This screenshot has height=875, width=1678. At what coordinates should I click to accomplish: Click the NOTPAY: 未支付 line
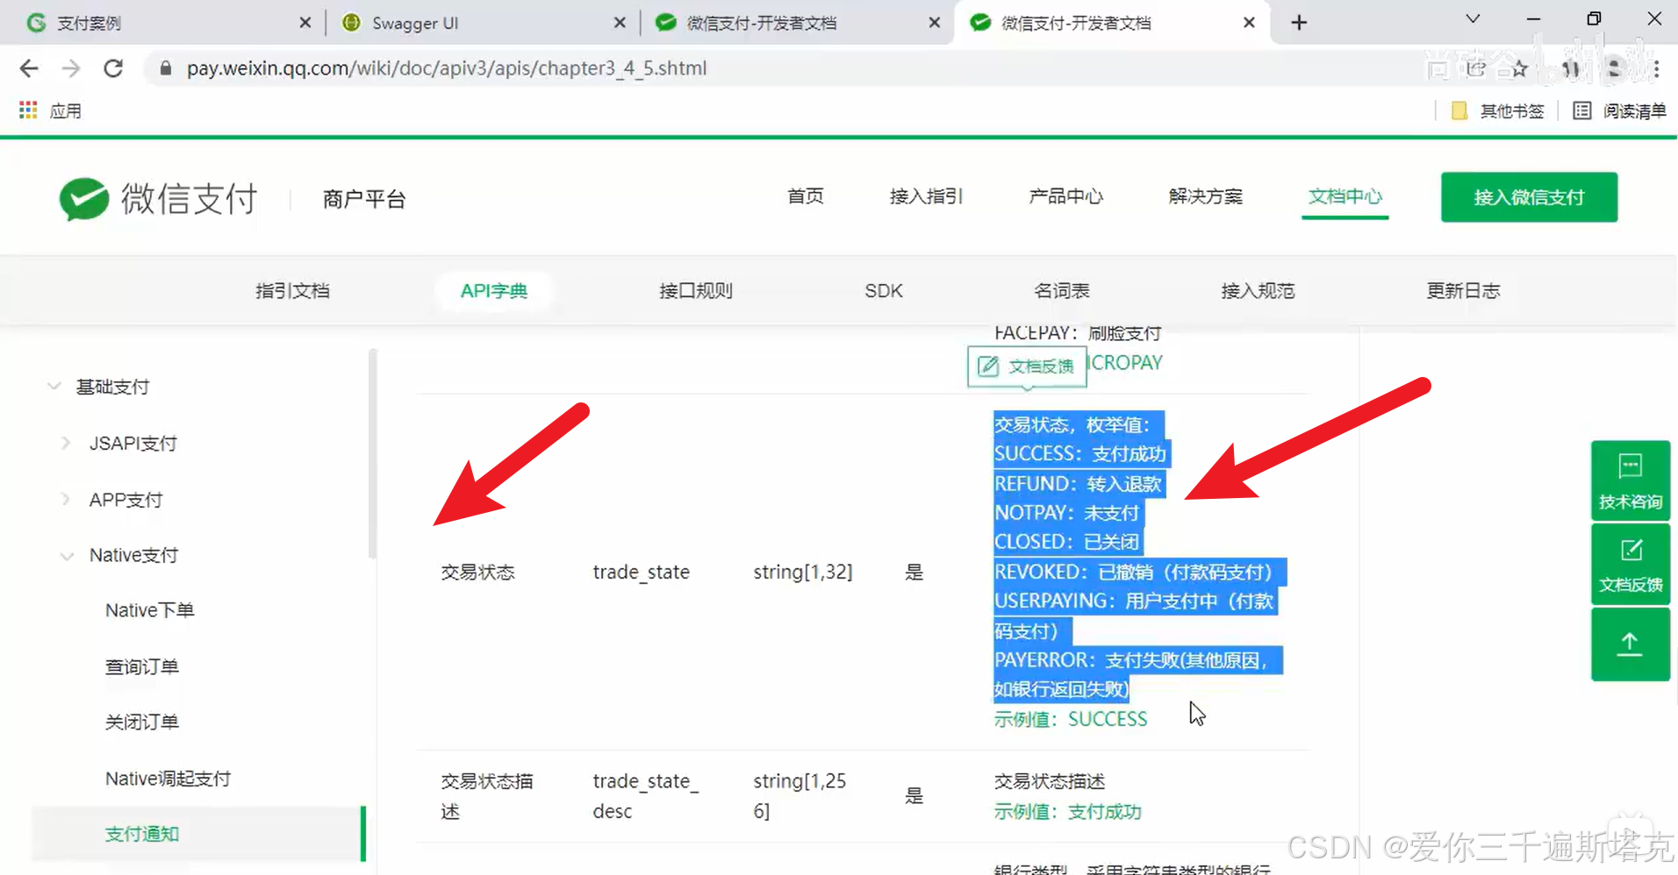tap(1066, 513)
